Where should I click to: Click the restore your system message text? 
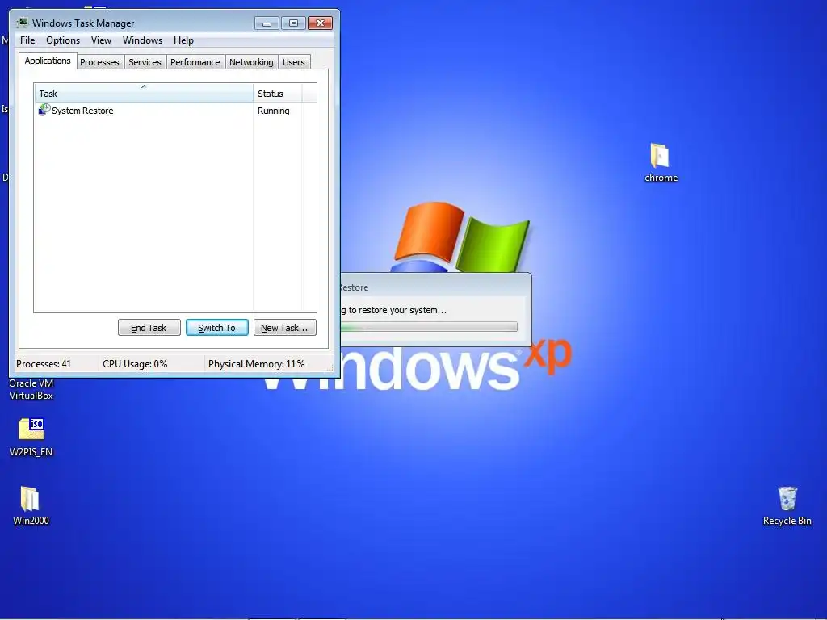(393, 310)
